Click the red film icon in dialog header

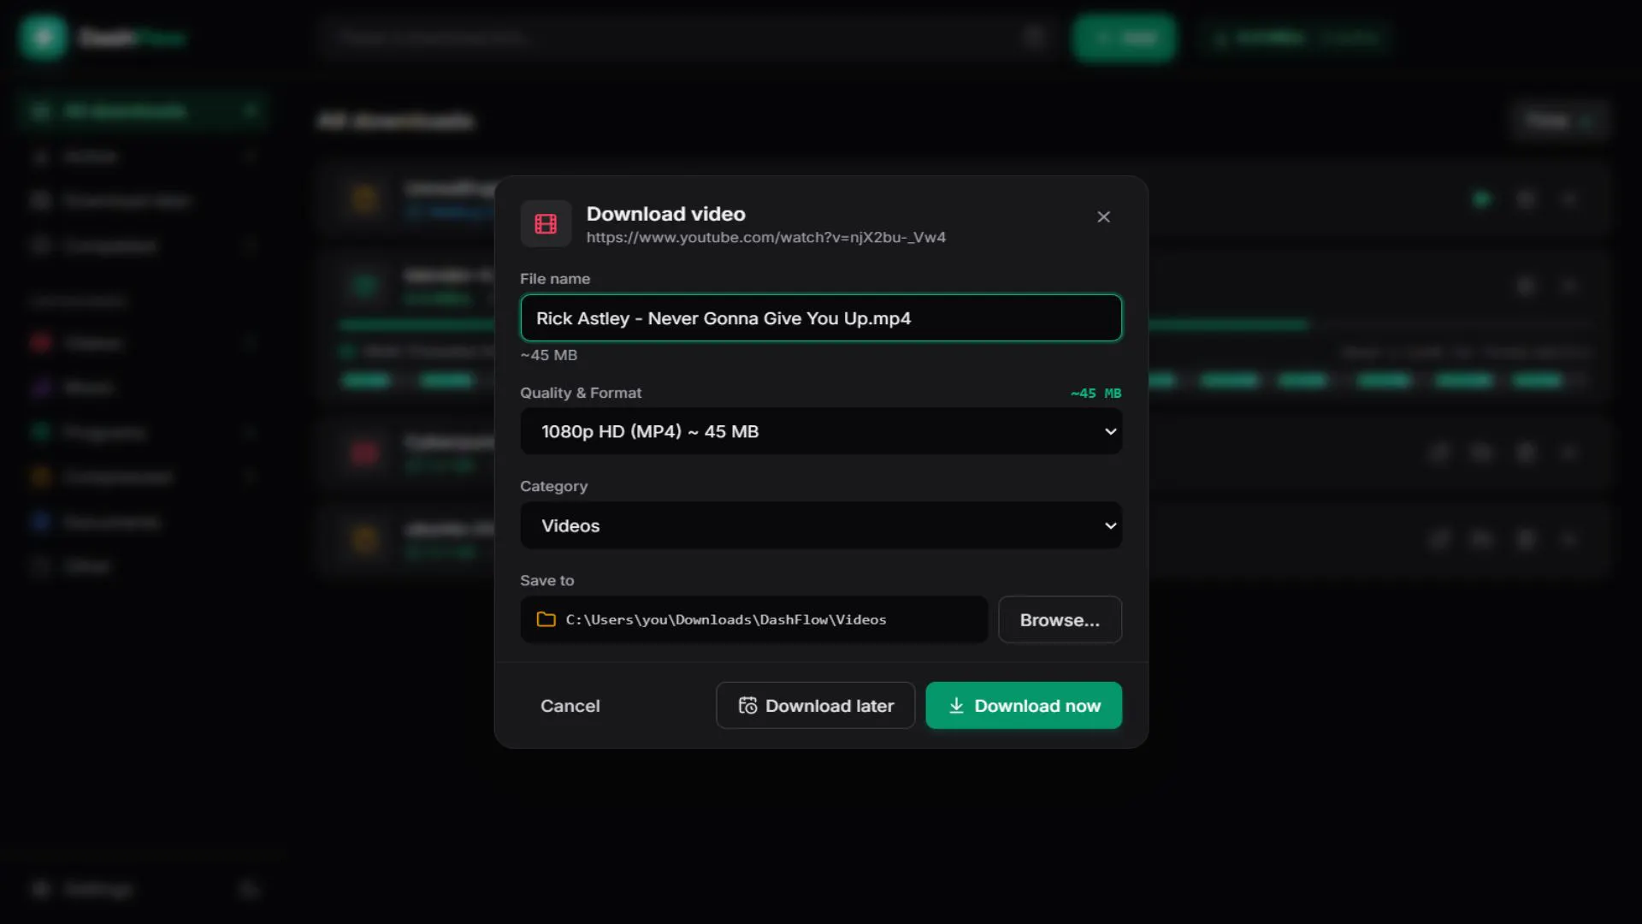point(546,224)
